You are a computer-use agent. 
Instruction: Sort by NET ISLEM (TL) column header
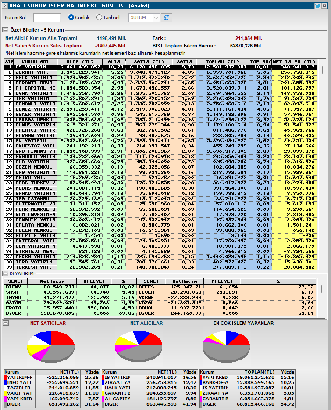[294, 62]
